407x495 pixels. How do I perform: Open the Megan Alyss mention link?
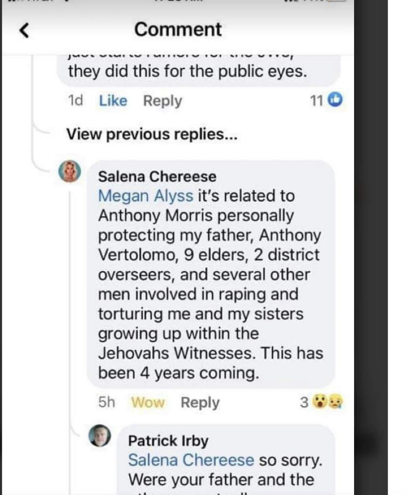point(146,196)
